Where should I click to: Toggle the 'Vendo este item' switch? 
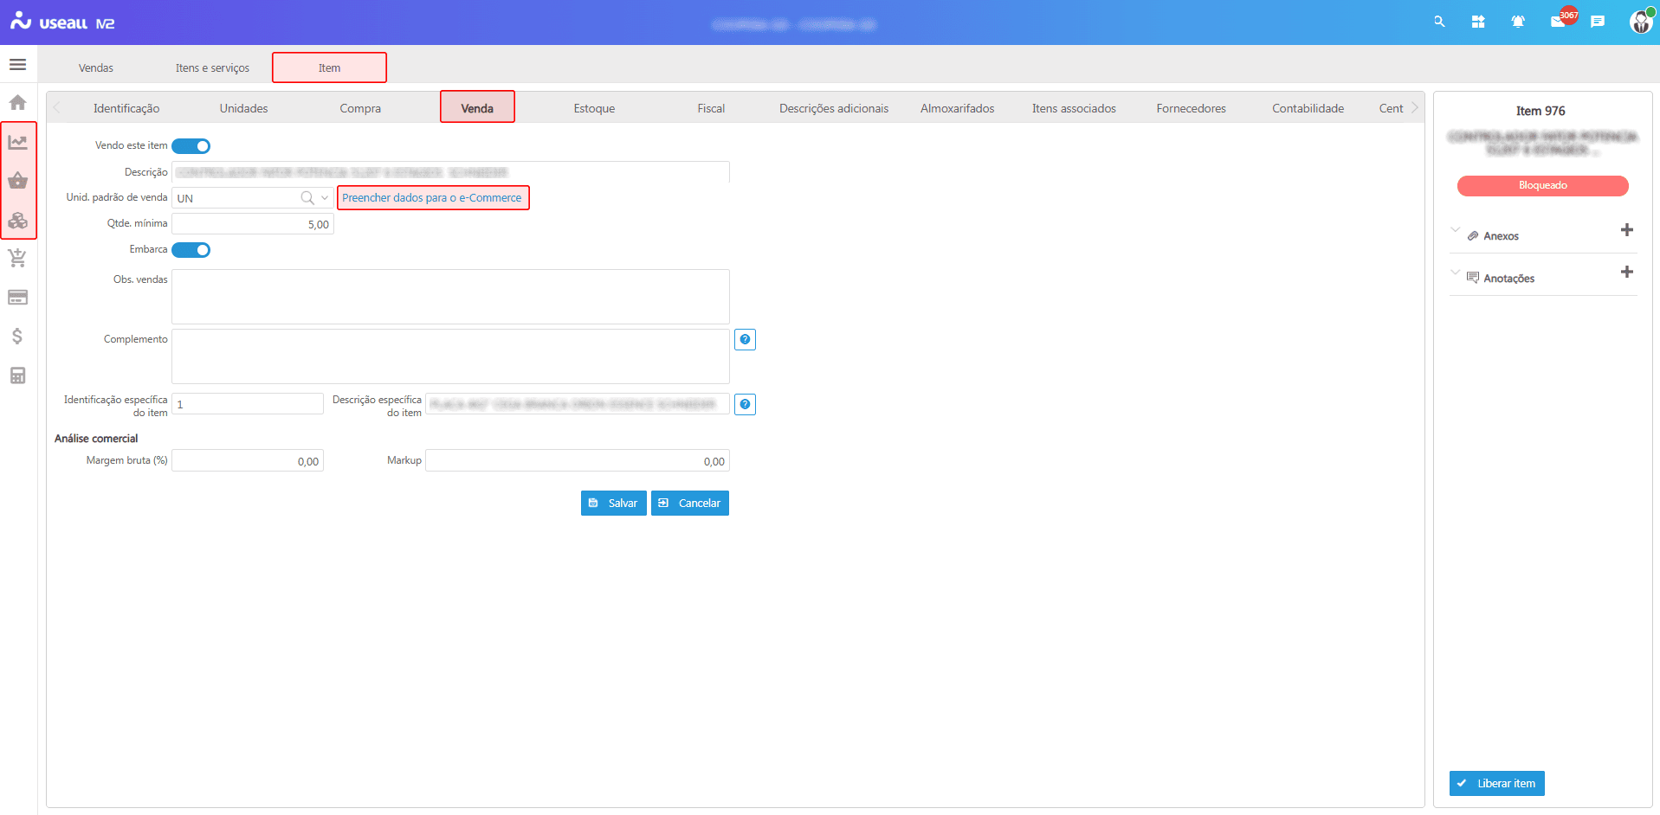(x=191, y=146)
